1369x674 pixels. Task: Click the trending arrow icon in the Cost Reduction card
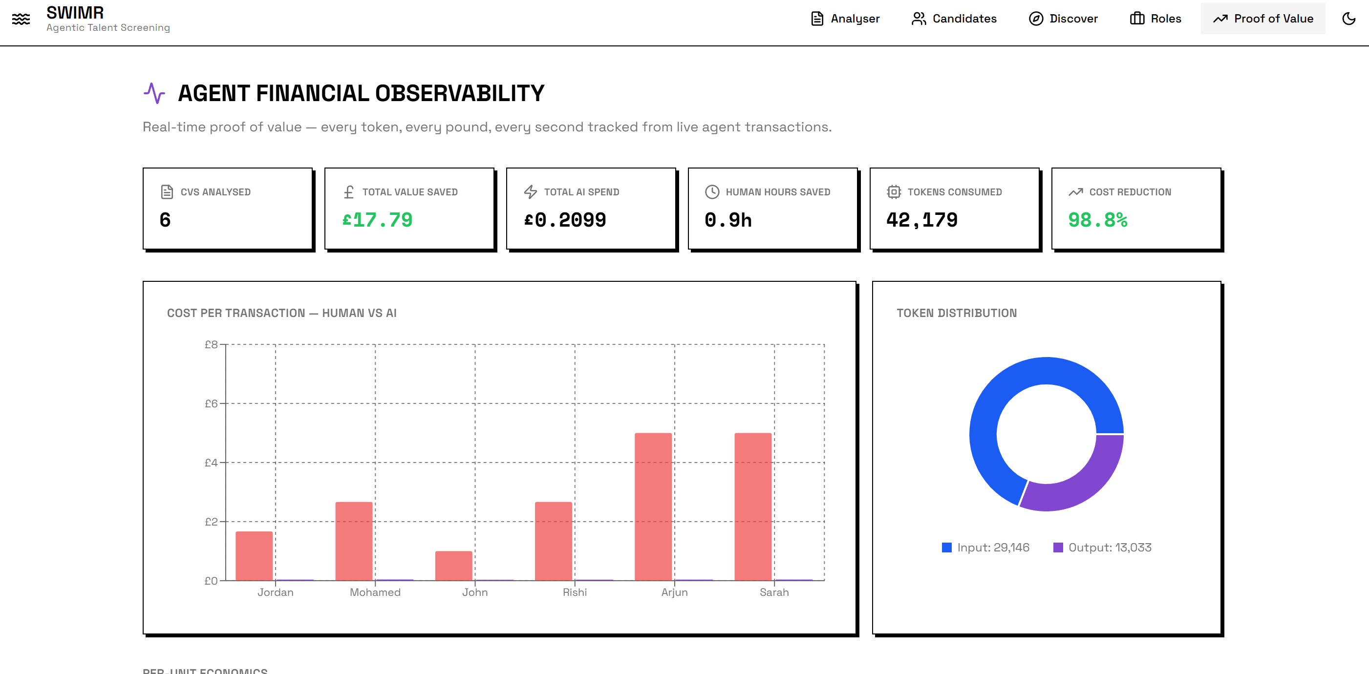click(x=1076, y=192)
